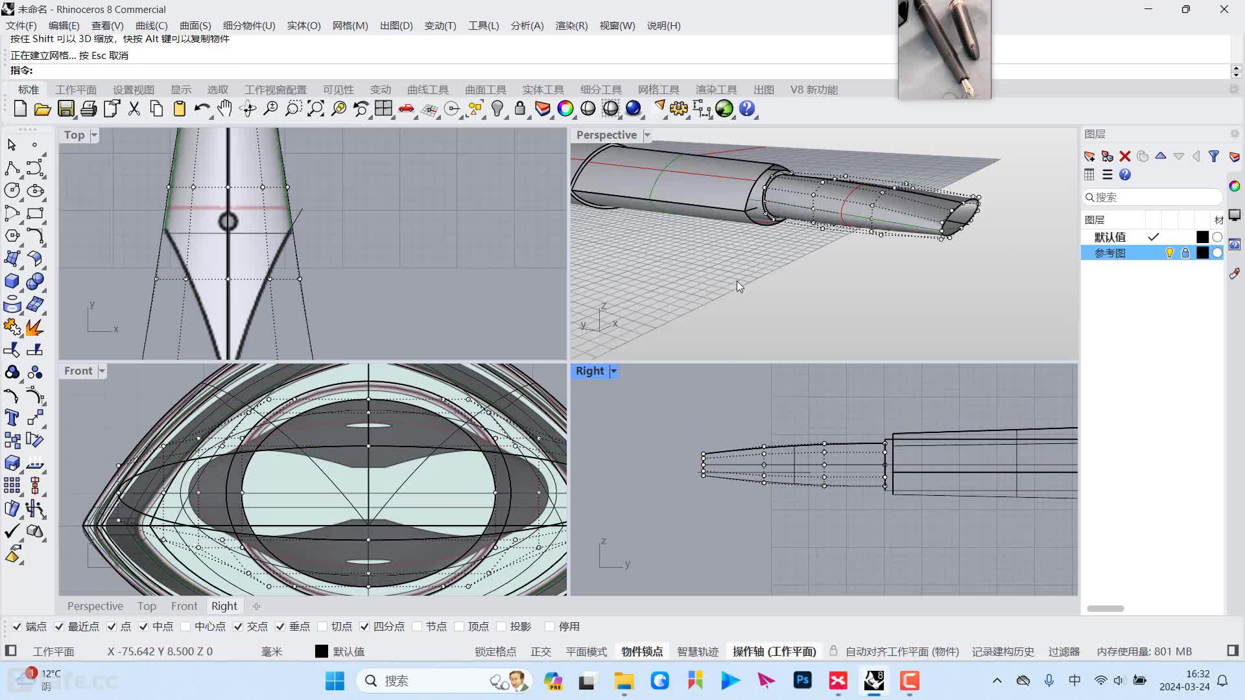This screenshot has height=700, width=1245.
Task: Click the color wheel icon in toolbar
Action: 565,109
